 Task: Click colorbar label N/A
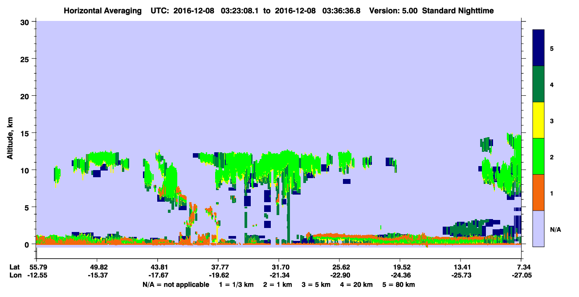point(555,229)
